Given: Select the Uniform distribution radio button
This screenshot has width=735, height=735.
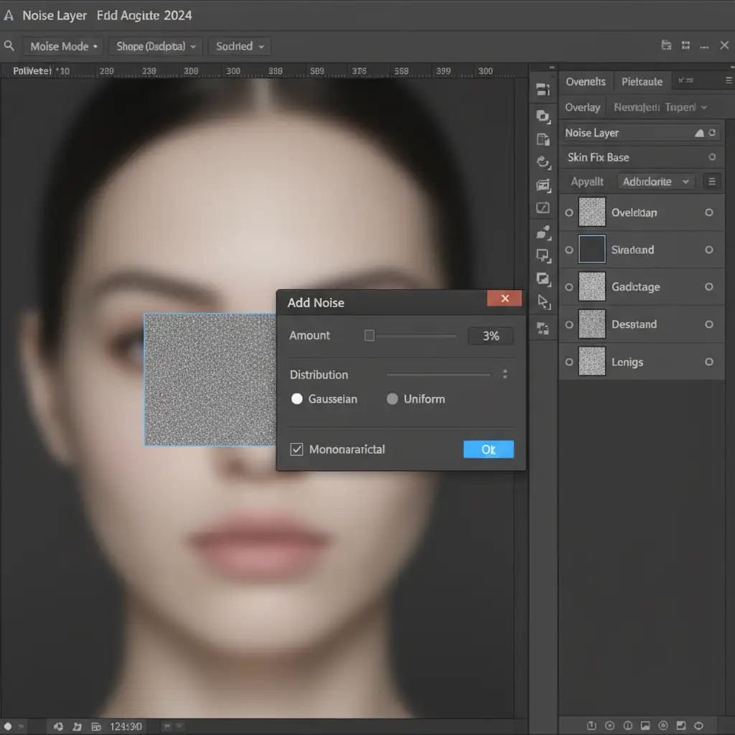Looking at the screenshot, I should (x=392, y=399).
